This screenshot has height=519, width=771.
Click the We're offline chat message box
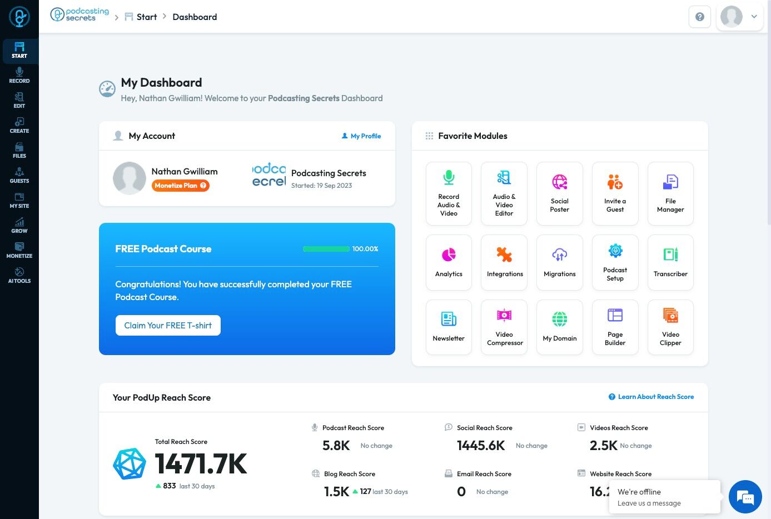click(665, 497)
